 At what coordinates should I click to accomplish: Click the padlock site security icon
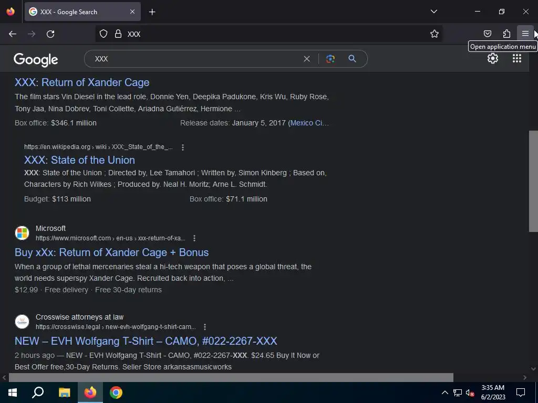[118, 34]
